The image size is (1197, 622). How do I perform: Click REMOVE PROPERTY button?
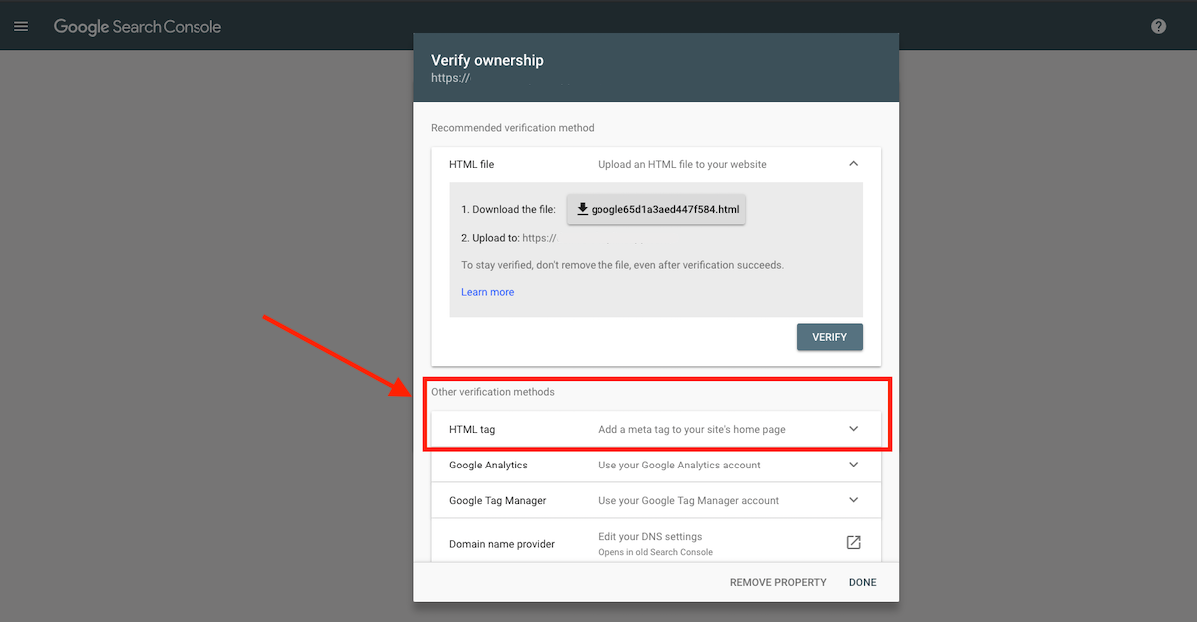click(x=778, y=582)
